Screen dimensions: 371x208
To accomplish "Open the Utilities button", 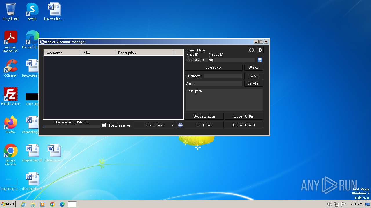I will click(x=254, y=68).
